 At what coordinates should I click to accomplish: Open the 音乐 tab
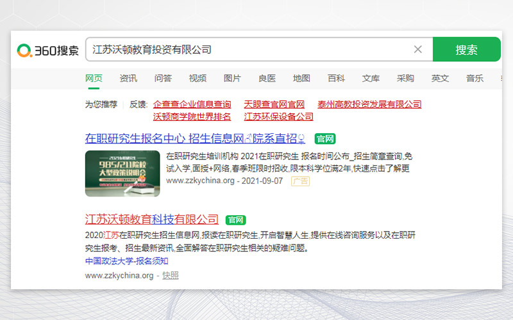coord(475,78)
